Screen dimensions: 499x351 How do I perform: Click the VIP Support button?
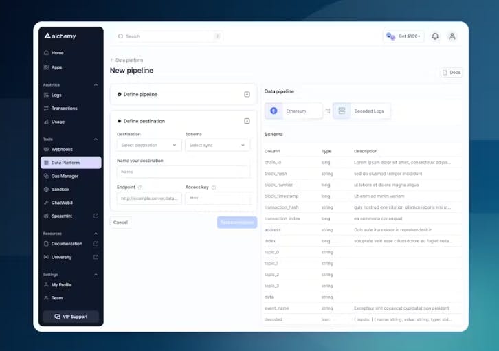71,317
